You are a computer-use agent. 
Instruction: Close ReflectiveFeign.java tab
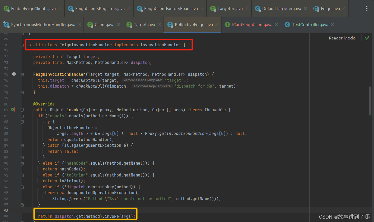click(x=217, y=24)
